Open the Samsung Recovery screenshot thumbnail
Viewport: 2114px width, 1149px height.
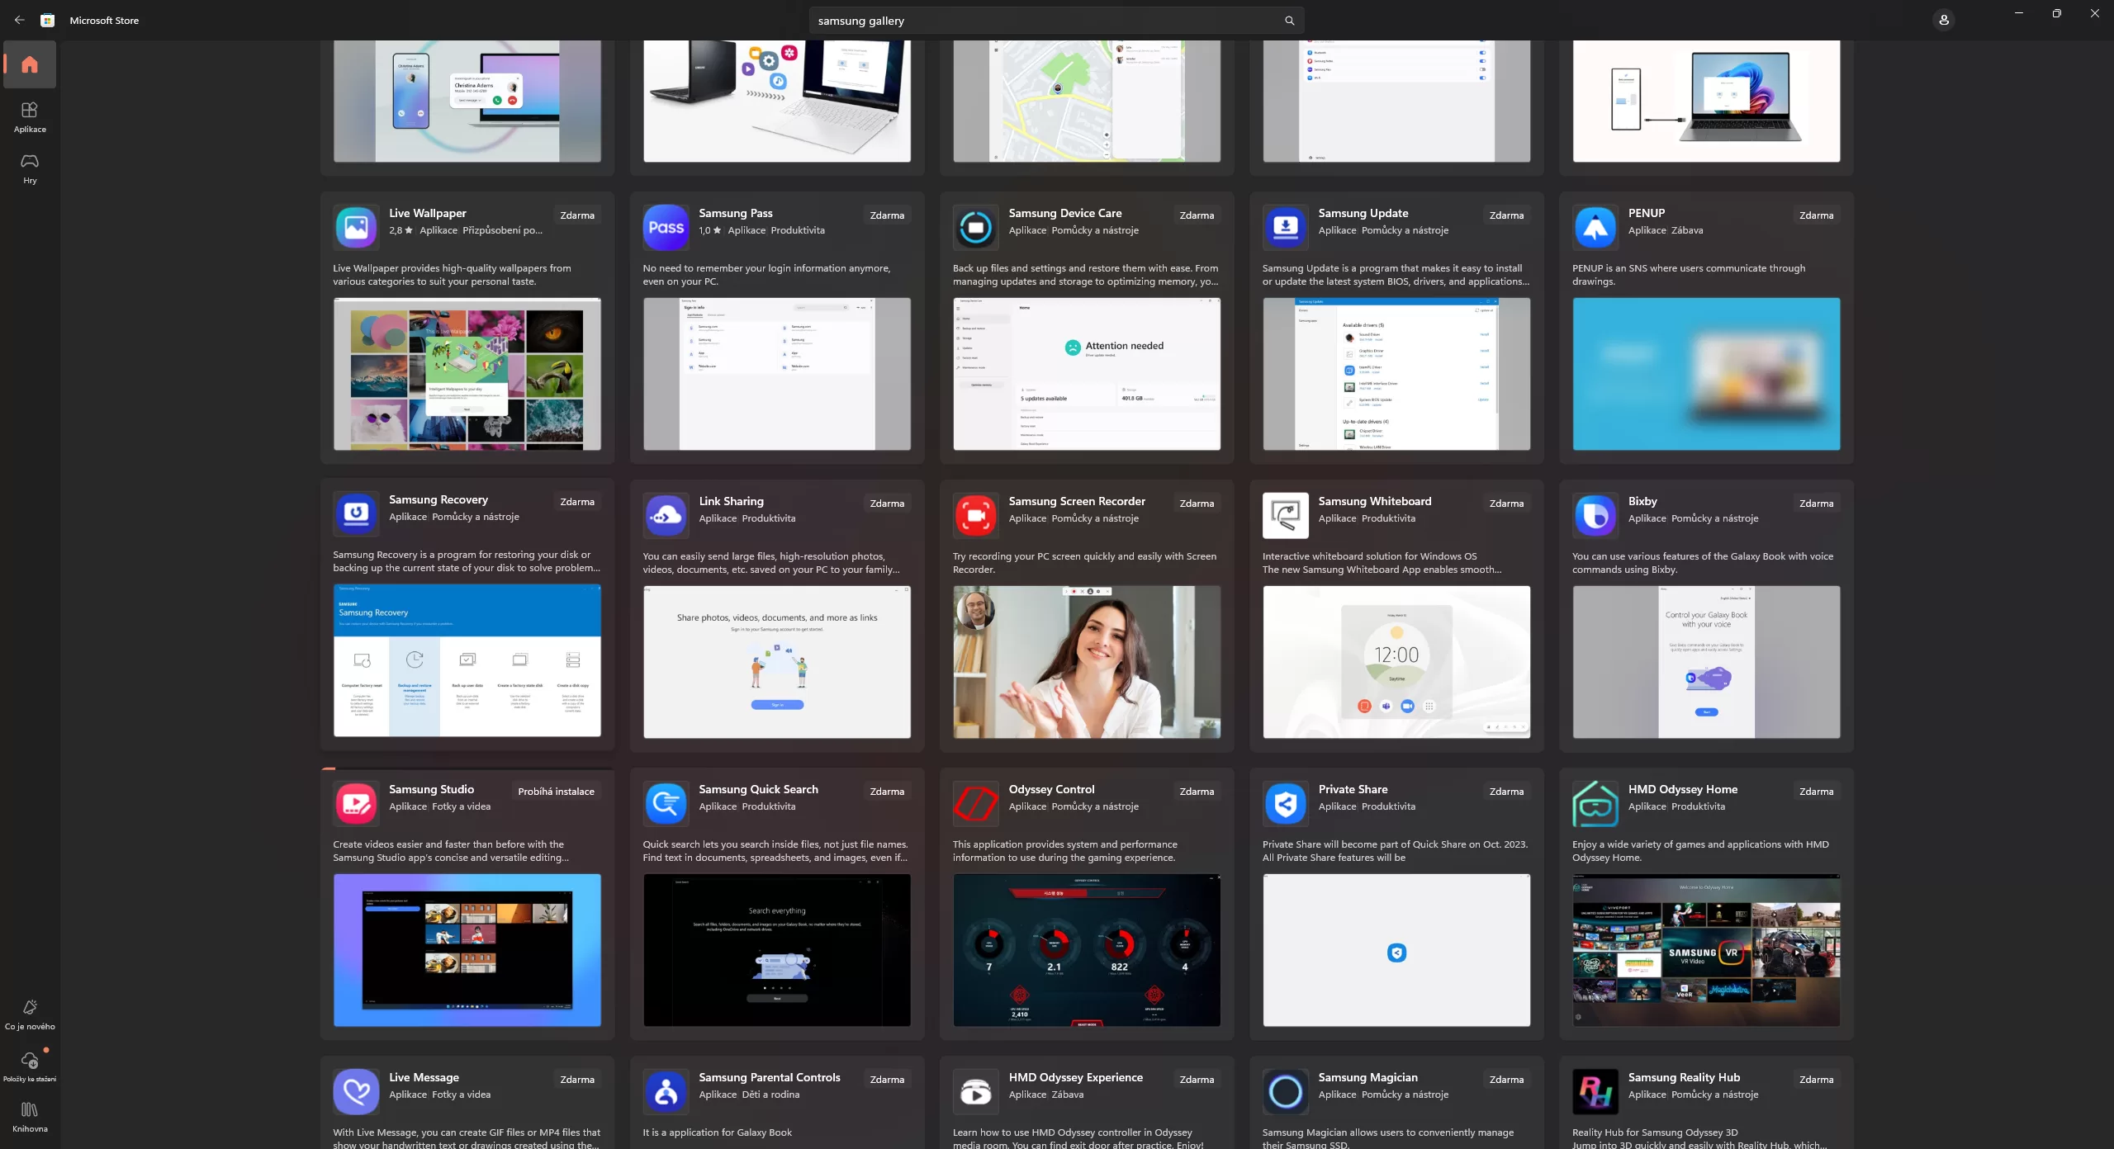[x=467, y=660]
